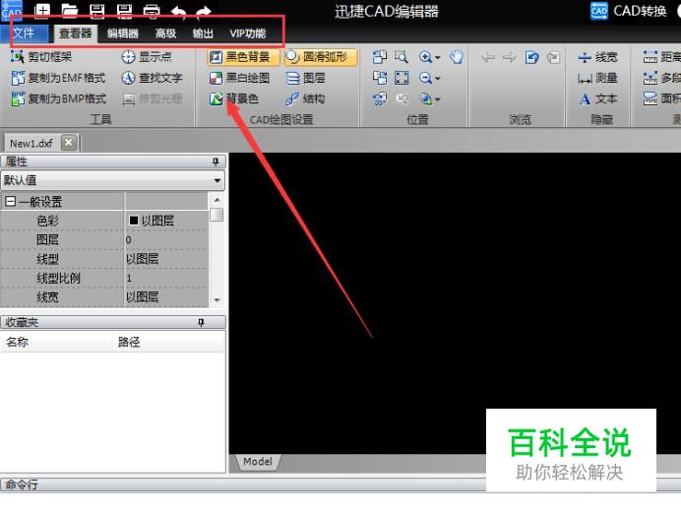681x516 pixels.
Task: Expand the zoom in dropdown arrow
Action: [437, 58]
